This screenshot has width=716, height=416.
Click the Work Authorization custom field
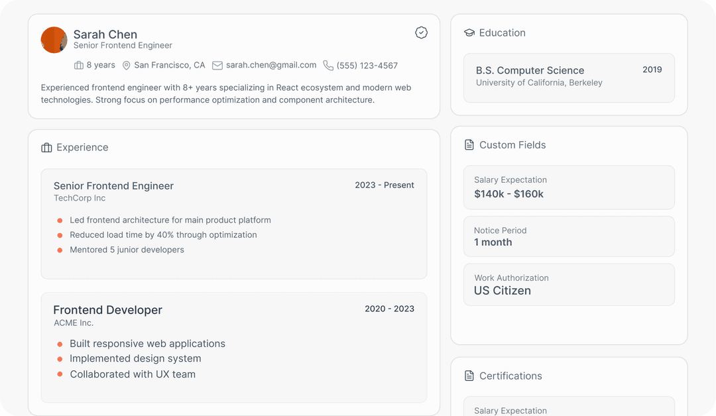click(569, 284)
